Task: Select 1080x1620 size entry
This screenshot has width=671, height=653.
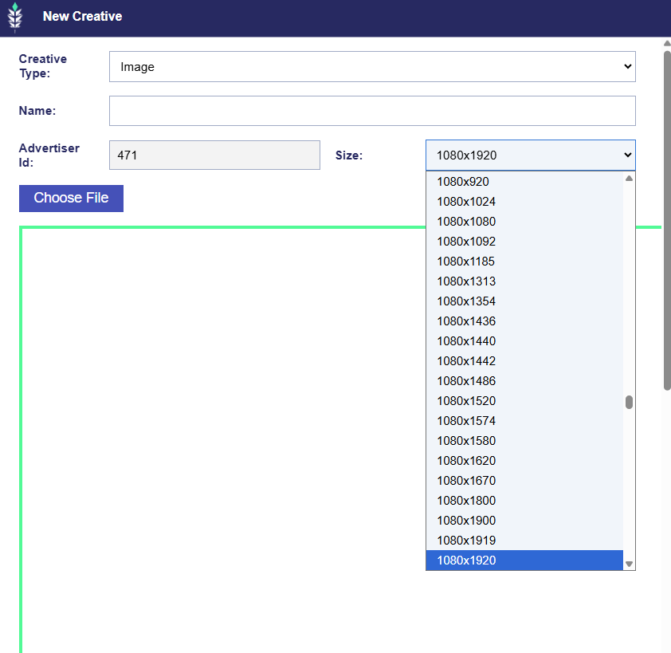Action: 466,461
